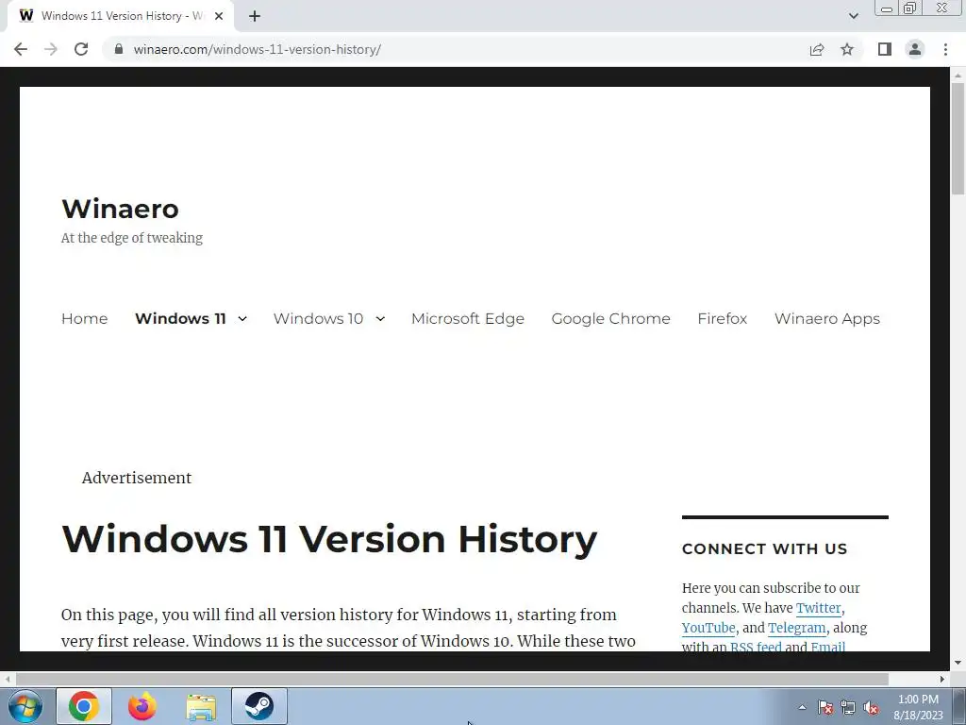
Task: Open File Explorer from the taskbar
Action: (x=201, y=708)
